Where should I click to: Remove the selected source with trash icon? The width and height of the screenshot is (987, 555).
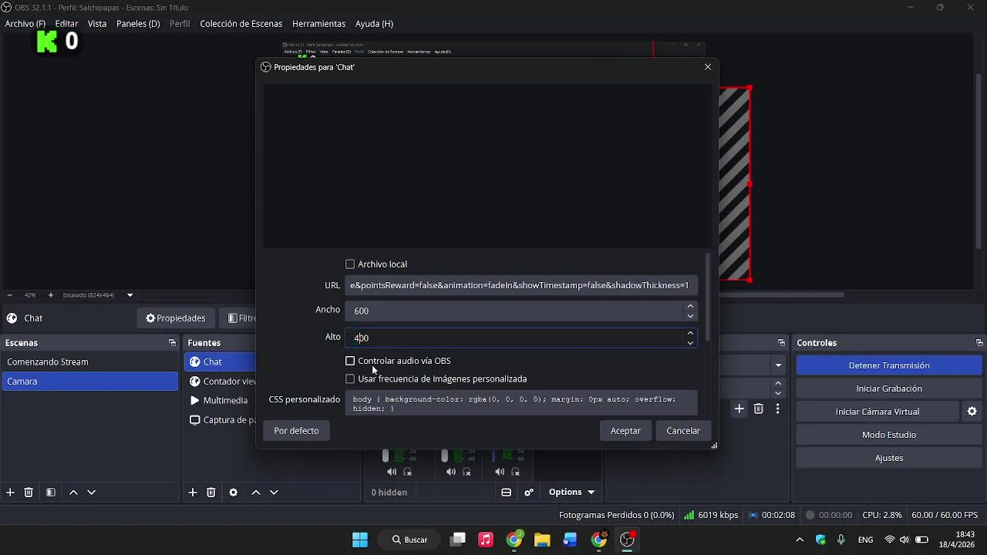211,493
